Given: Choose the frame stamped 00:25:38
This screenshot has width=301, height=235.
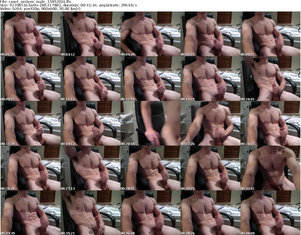Looking at the screenshot, I should point(31,168).
